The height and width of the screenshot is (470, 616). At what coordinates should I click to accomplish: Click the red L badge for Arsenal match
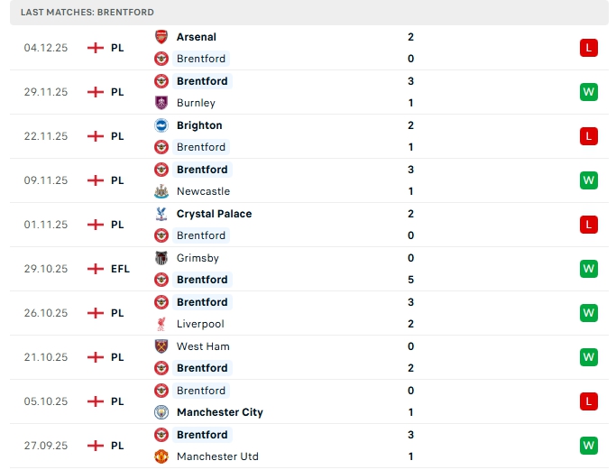tap(589, 48)
